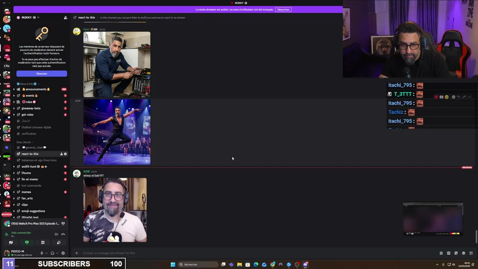Open react-to-this channel settings gear
The height and width of the screenshot is (269, 478).
(65, 154)
